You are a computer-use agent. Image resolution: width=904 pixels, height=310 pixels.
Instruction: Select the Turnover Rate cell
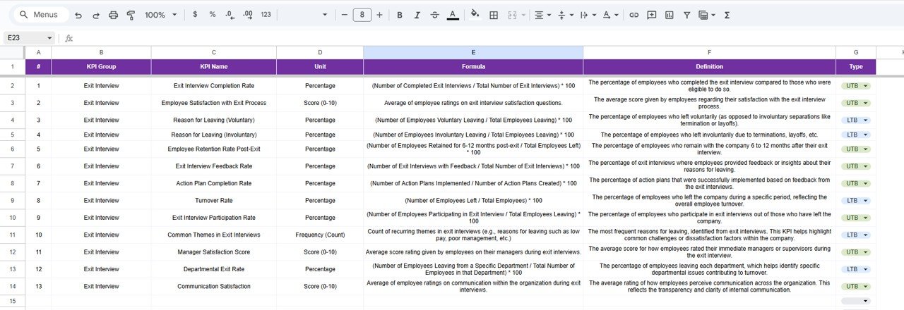point(214,201)
